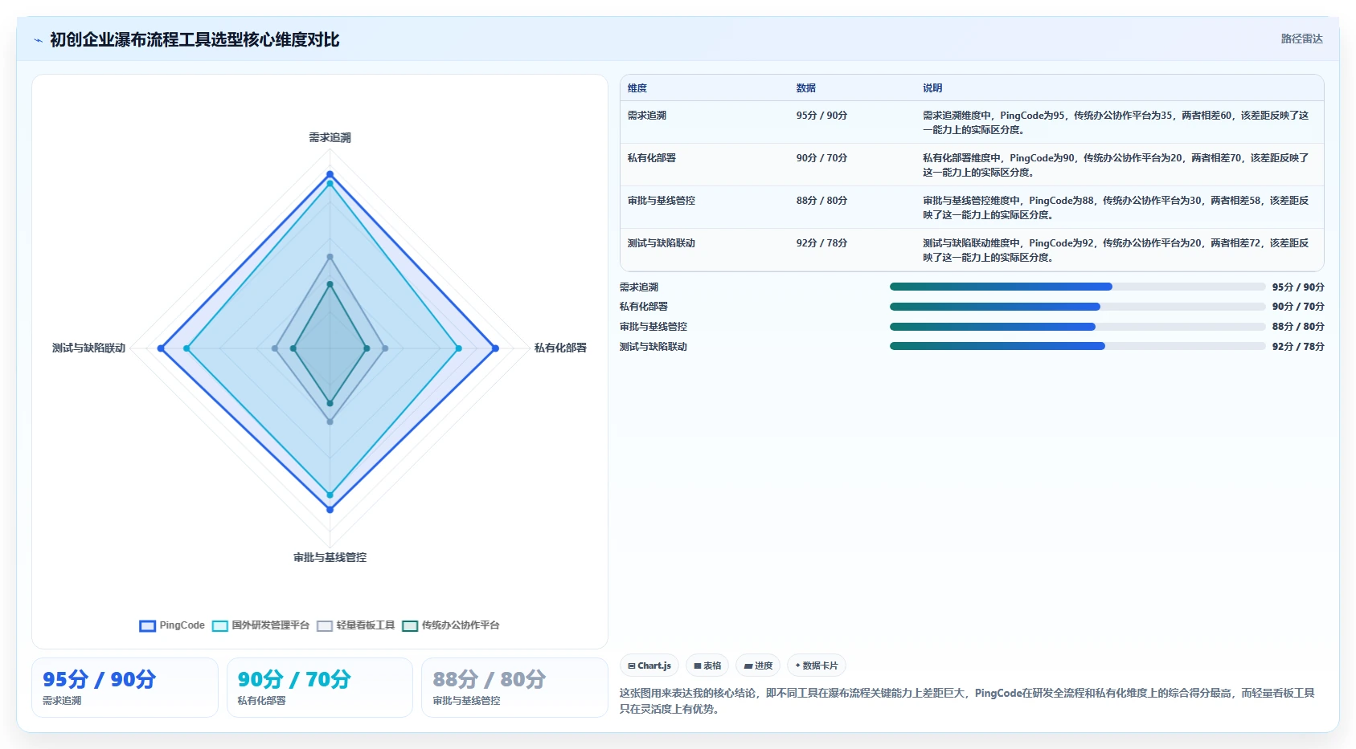Click the 审批与基线管控 progress bar

(1077, 327)
